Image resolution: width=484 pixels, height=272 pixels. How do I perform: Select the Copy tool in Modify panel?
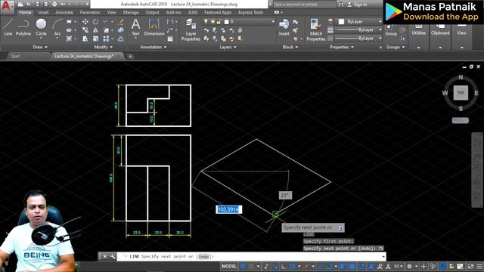[85, 30]
